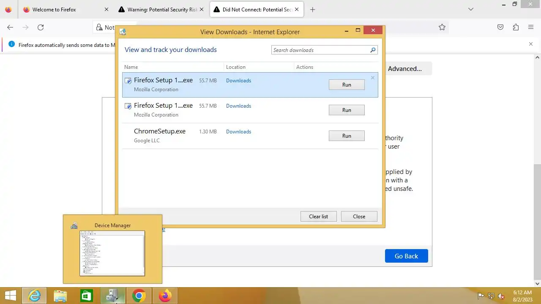Sort downloads by the Name column header
The image size is (541, 304).
point(173,67)
